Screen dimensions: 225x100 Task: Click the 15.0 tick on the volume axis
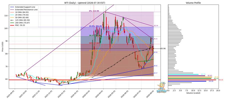(x=206, y=90)
